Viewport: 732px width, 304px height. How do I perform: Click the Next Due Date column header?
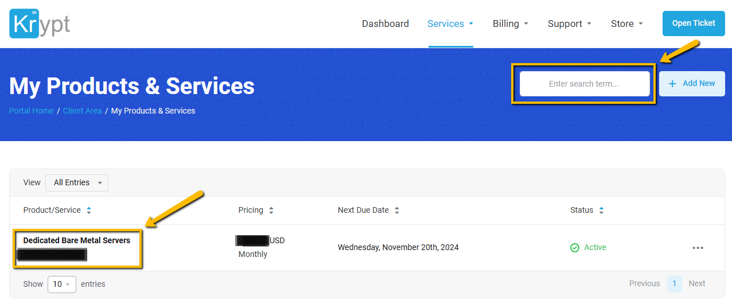pyautogui.click(x=363, y=210)
